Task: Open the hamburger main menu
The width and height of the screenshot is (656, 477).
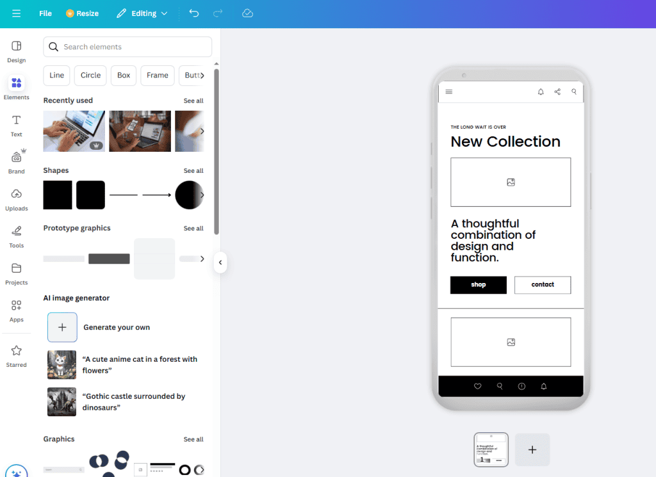Action: point(16,13)
